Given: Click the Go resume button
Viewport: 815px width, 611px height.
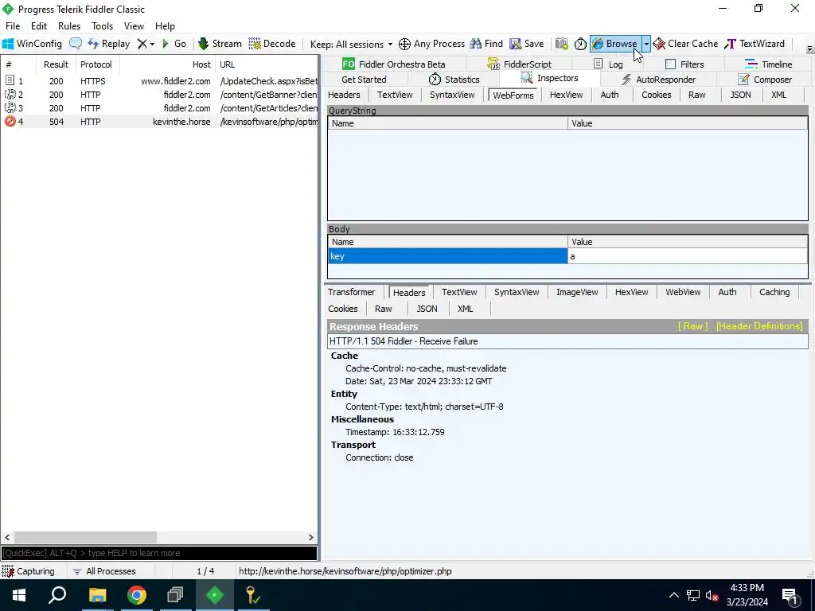Looking at the screenshot, I should coord(174,44).
